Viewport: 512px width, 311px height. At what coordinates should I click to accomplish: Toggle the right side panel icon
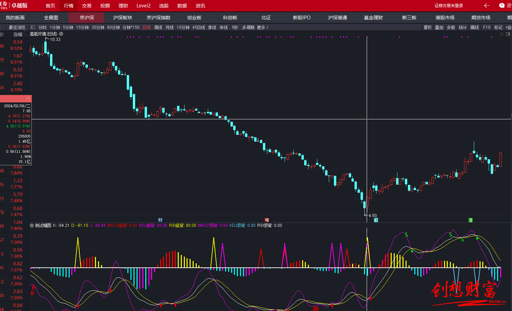coord(508,34)
